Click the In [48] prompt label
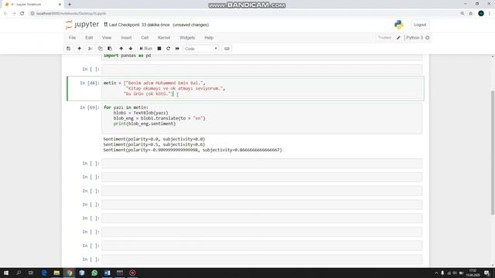 (x=90, y=83)
